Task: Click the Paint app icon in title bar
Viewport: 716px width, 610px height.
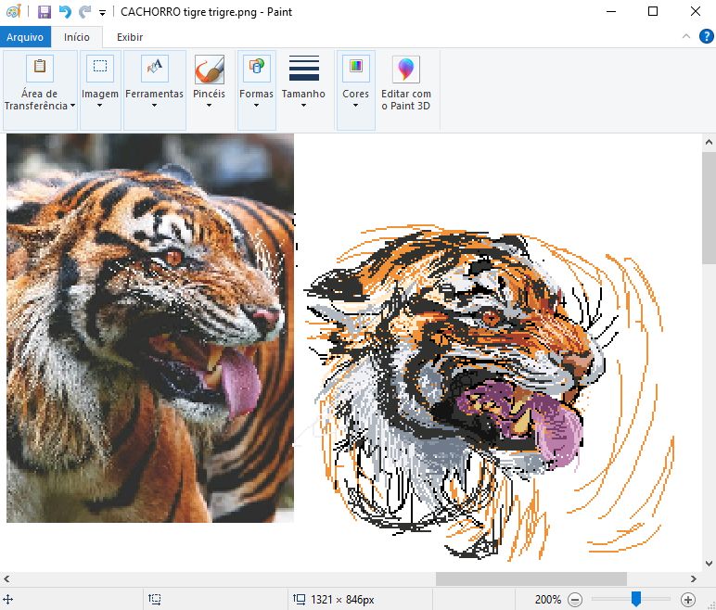Action: (x=13, y=12)
